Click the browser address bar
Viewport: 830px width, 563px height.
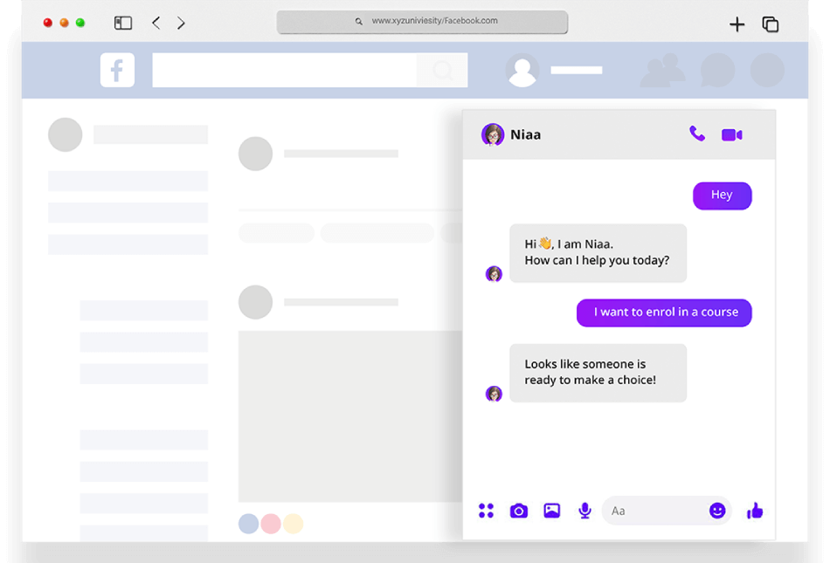[x=422, y=22]
